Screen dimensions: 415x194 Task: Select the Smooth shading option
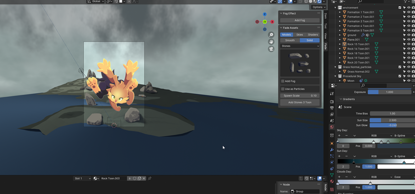290,40
